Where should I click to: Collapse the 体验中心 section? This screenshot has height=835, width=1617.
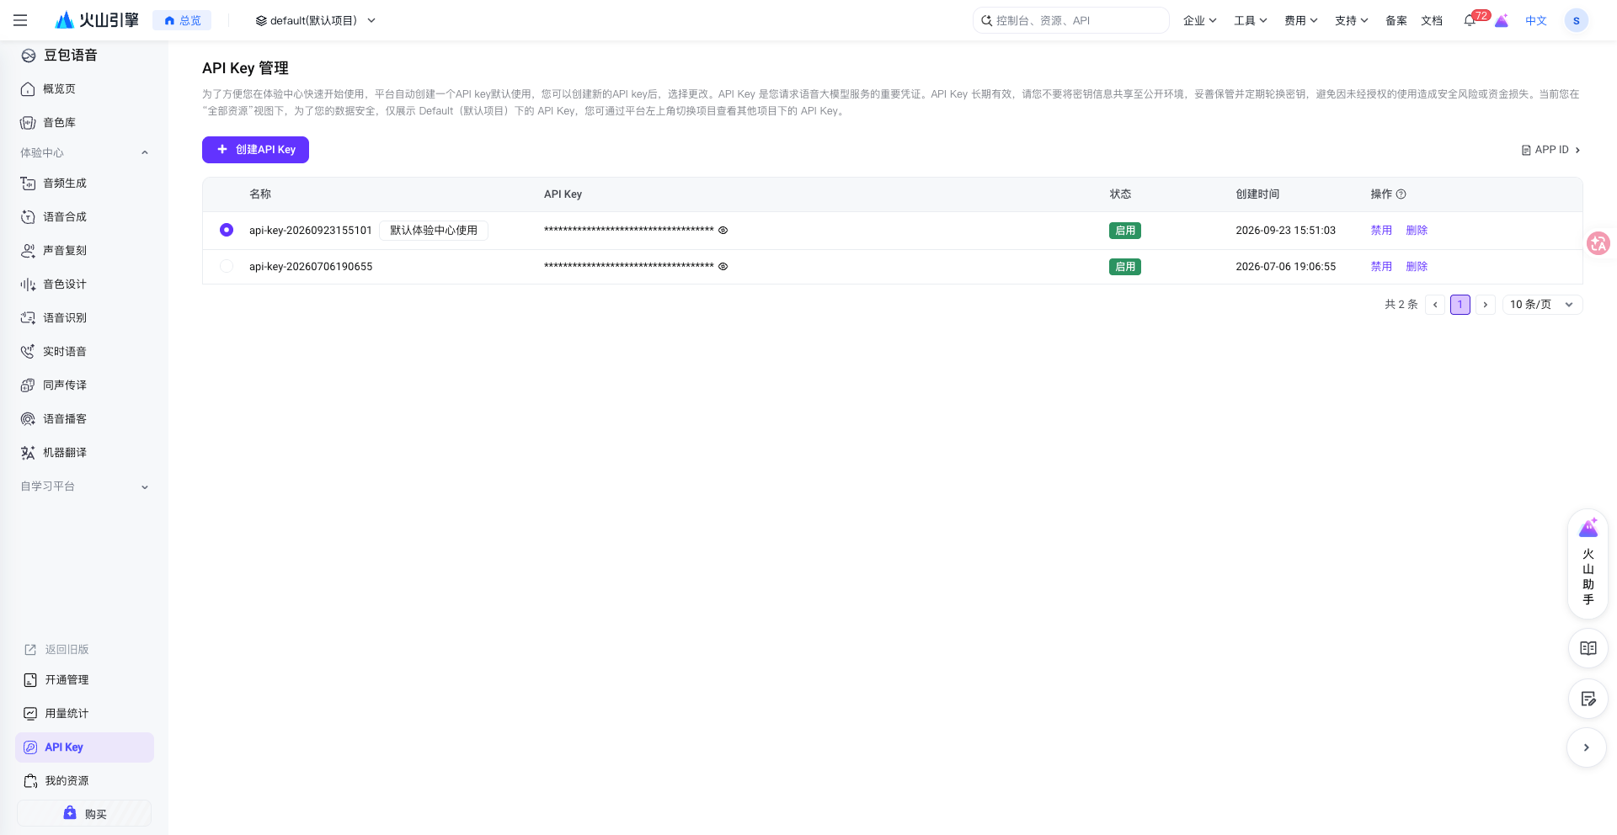[x=84, y=152]
